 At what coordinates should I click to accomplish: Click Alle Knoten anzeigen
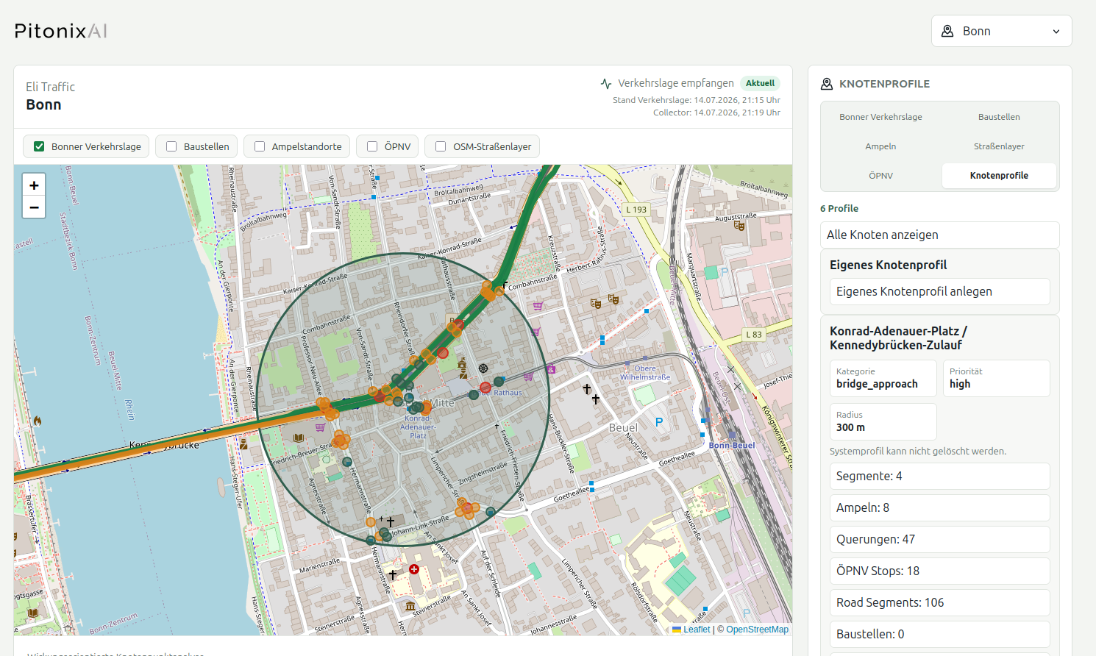click(940, 235)
